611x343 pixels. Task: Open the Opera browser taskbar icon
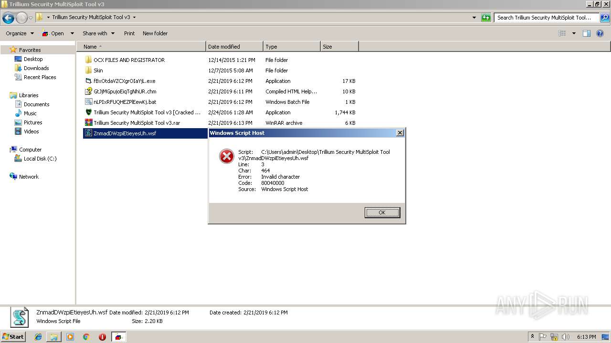102,337
